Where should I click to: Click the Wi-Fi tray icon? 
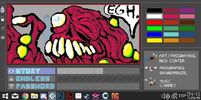(x=175, y=96)
